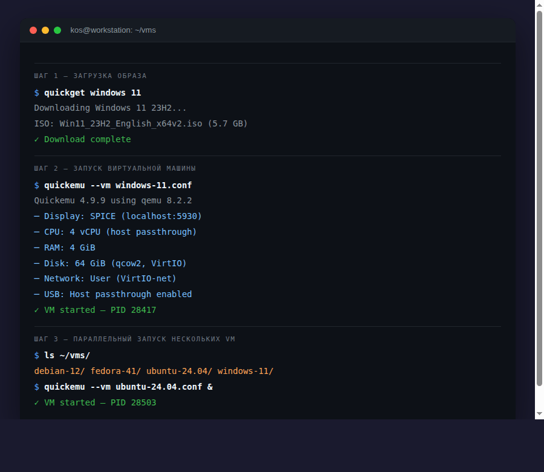This screenshot has height=472, width=544.
Task: Click the 'quickemu --vm windows-11.conf' command
Action: [x=118, y=185]
